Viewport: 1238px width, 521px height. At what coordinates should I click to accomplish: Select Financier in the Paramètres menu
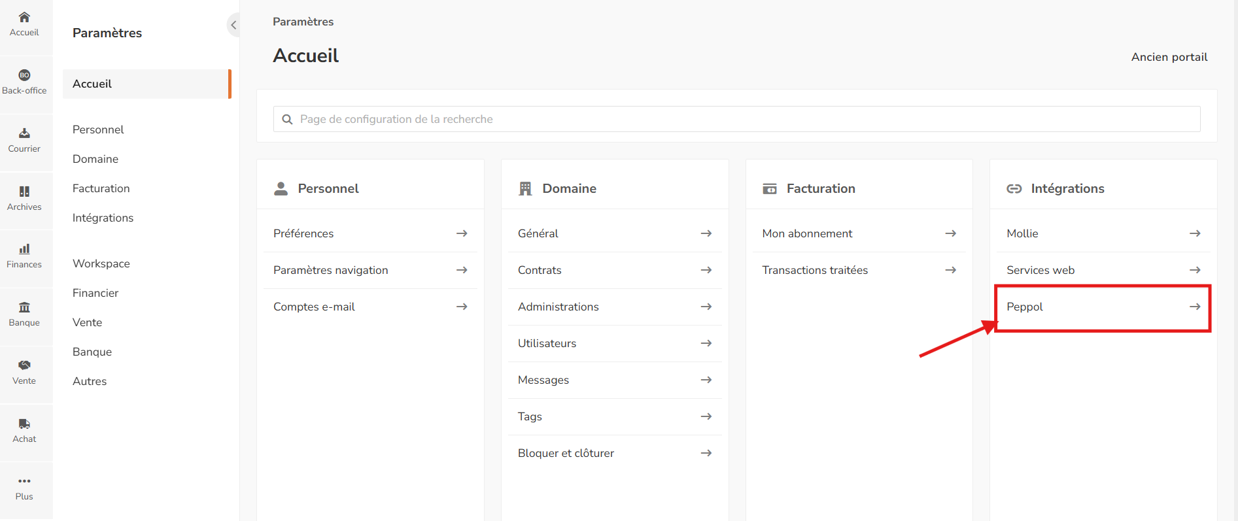click(95, 293)
